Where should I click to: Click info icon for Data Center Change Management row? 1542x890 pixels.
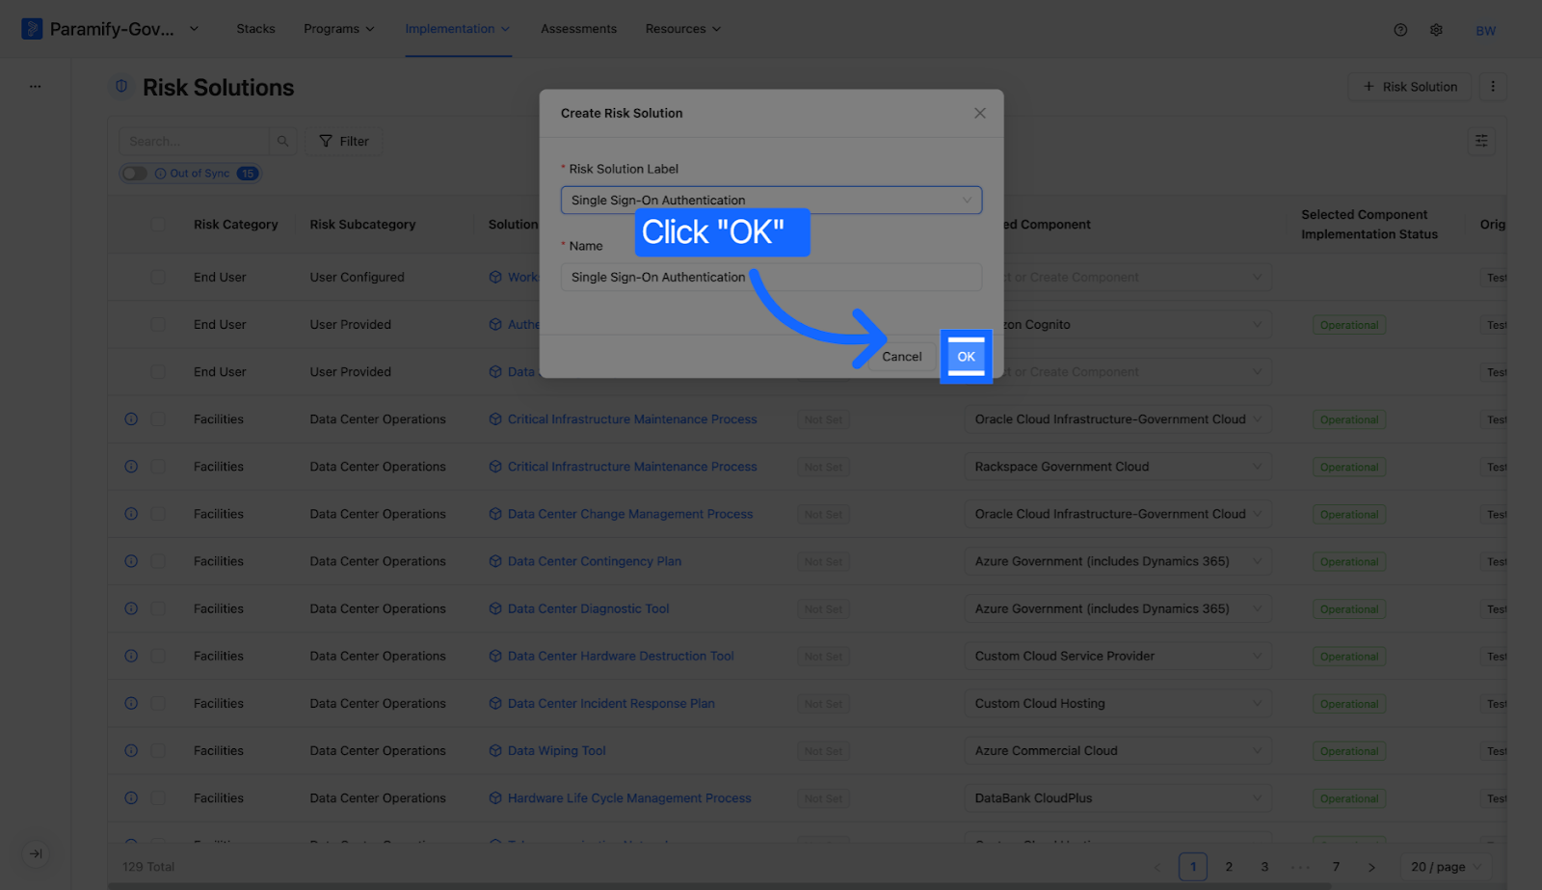click(131, 514)
